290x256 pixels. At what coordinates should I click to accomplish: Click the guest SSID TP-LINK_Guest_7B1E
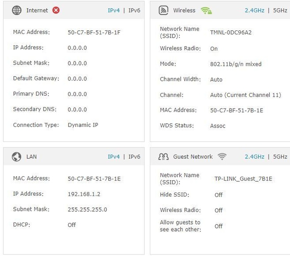point(243,179)
